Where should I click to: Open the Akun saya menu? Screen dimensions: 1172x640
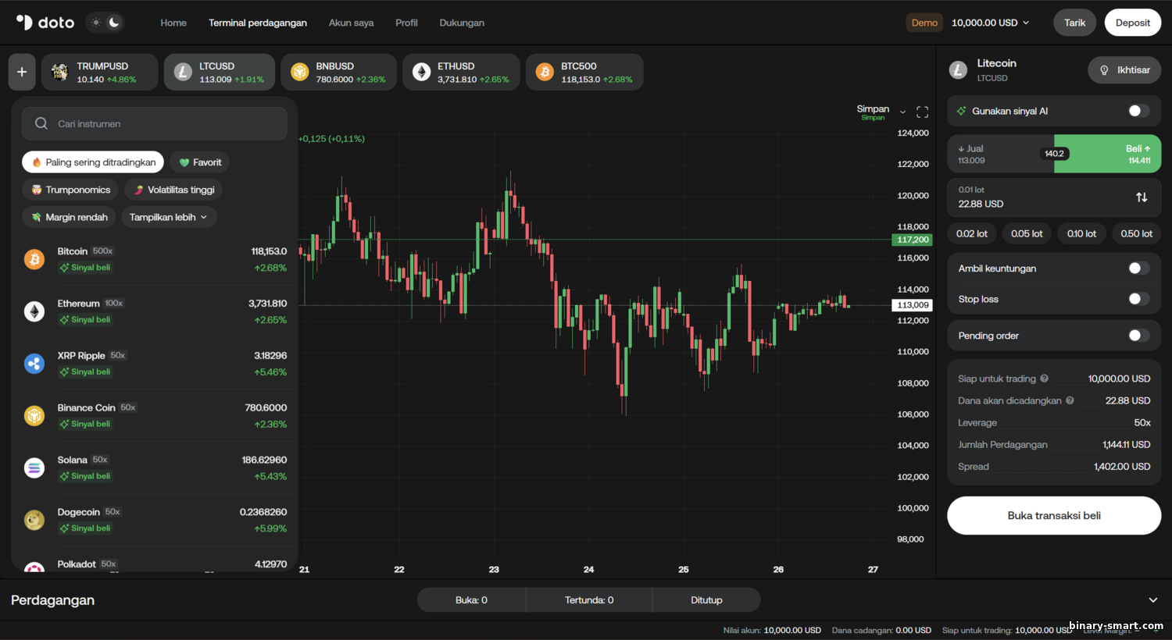[351, 23]
